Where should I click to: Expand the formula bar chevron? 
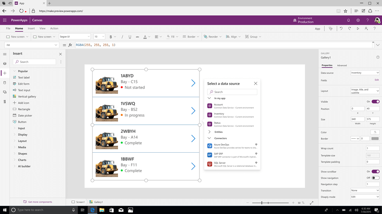(378, 45)
